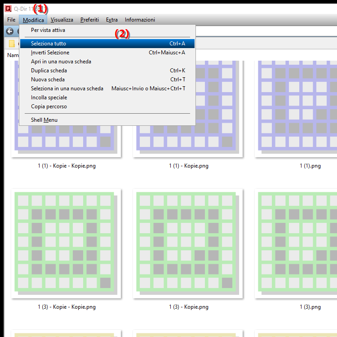337x337 pixels.
Task: Click file name label '1 (3).png'
Action: pos(310,307)
